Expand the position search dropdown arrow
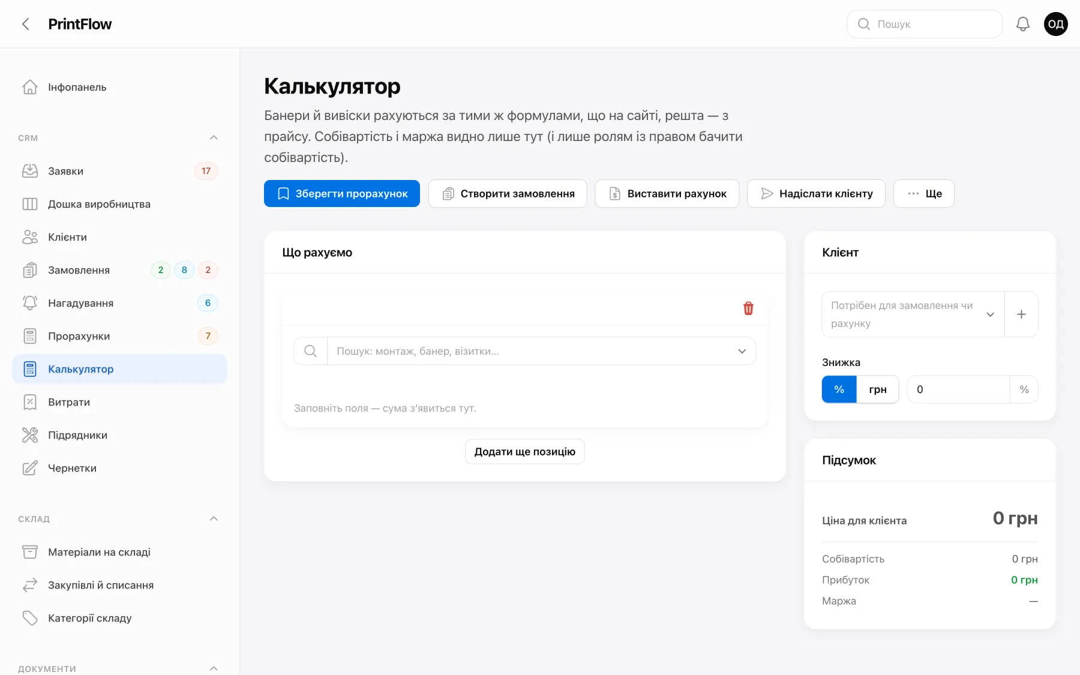This screenshot has width=1080, height=675. tap(742, 351)
